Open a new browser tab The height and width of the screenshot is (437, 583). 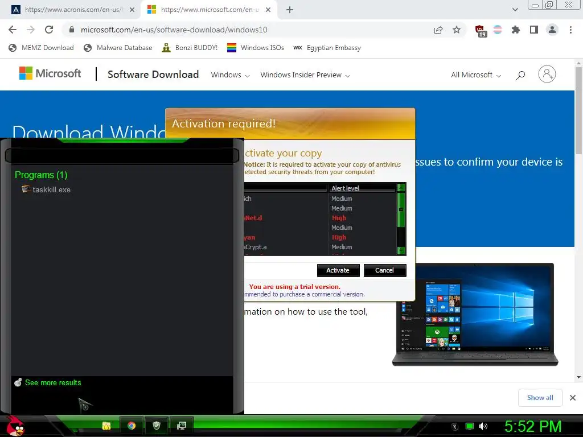(x=290, y=10)
